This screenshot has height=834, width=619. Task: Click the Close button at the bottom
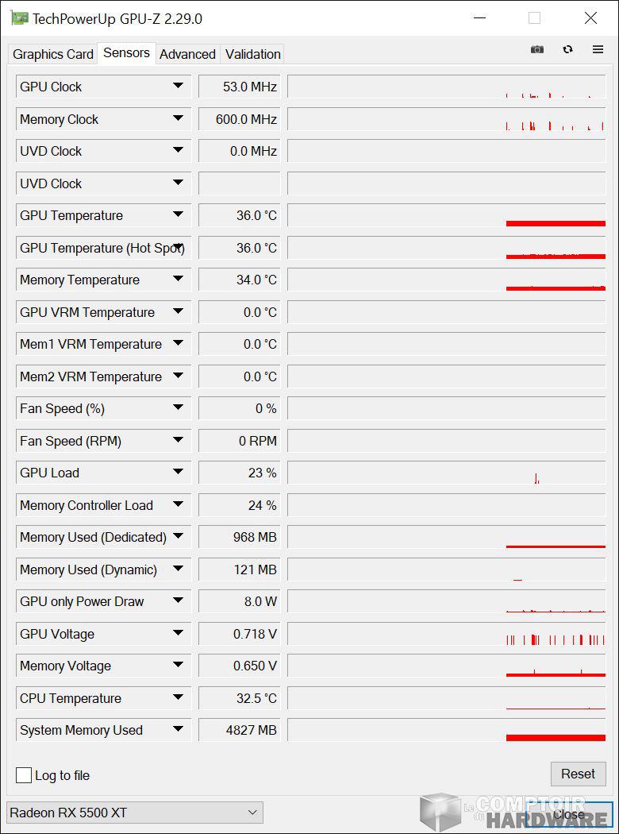point(568,815)
